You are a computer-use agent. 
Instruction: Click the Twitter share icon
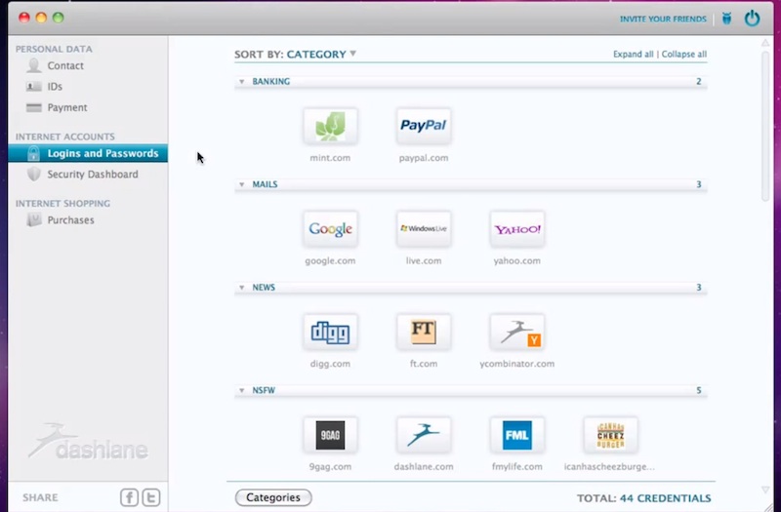click(150, 497)
